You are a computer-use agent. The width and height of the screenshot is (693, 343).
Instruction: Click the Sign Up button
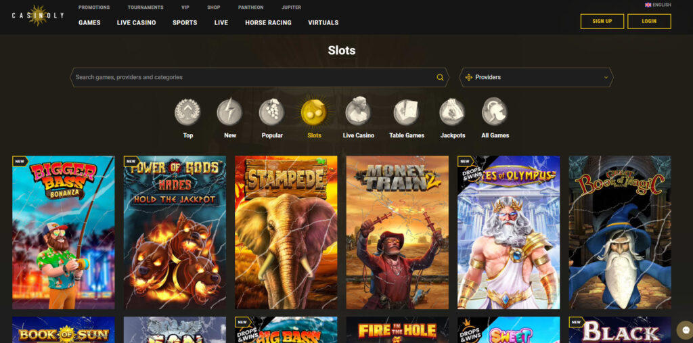602,21
